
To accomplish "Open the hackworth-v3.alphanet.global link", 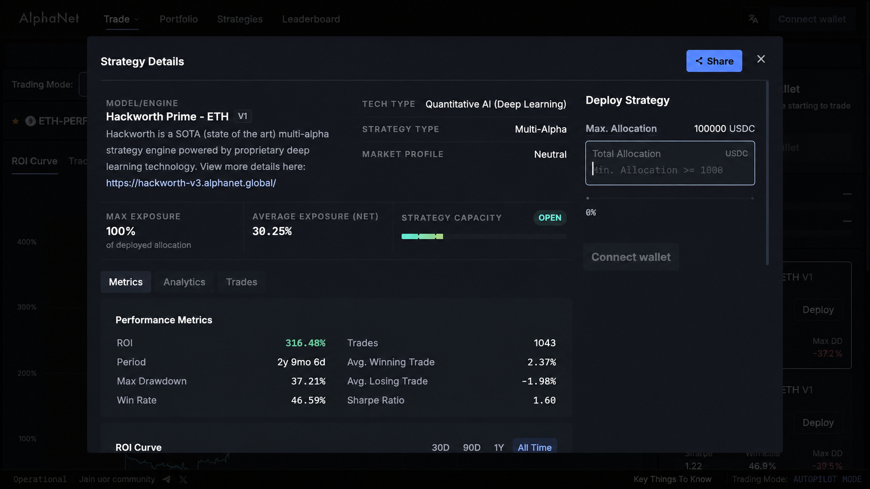I will [191, 183].
